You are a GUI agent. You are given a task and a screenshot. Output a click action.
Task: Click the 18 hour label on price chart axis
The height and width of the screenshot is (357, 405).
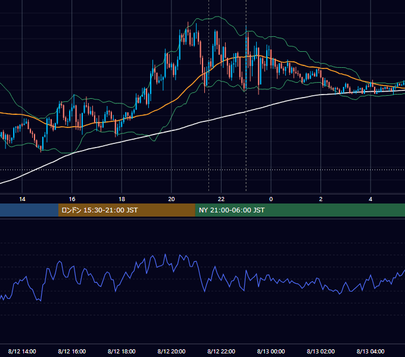point(121,199)
